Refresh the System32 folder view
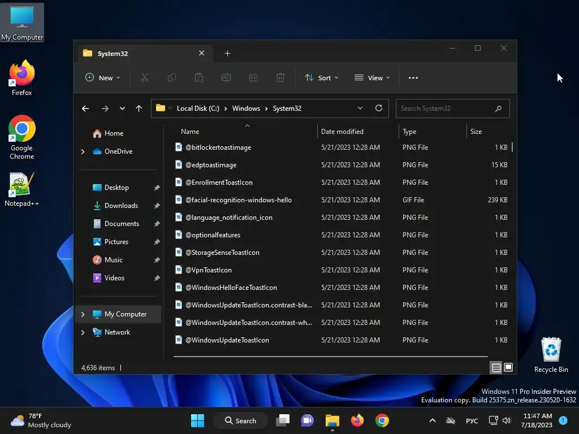The image size is (579, 434). 378,108
